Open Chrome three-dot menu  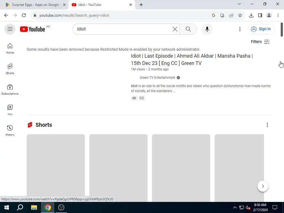click(x=278, y=16)
